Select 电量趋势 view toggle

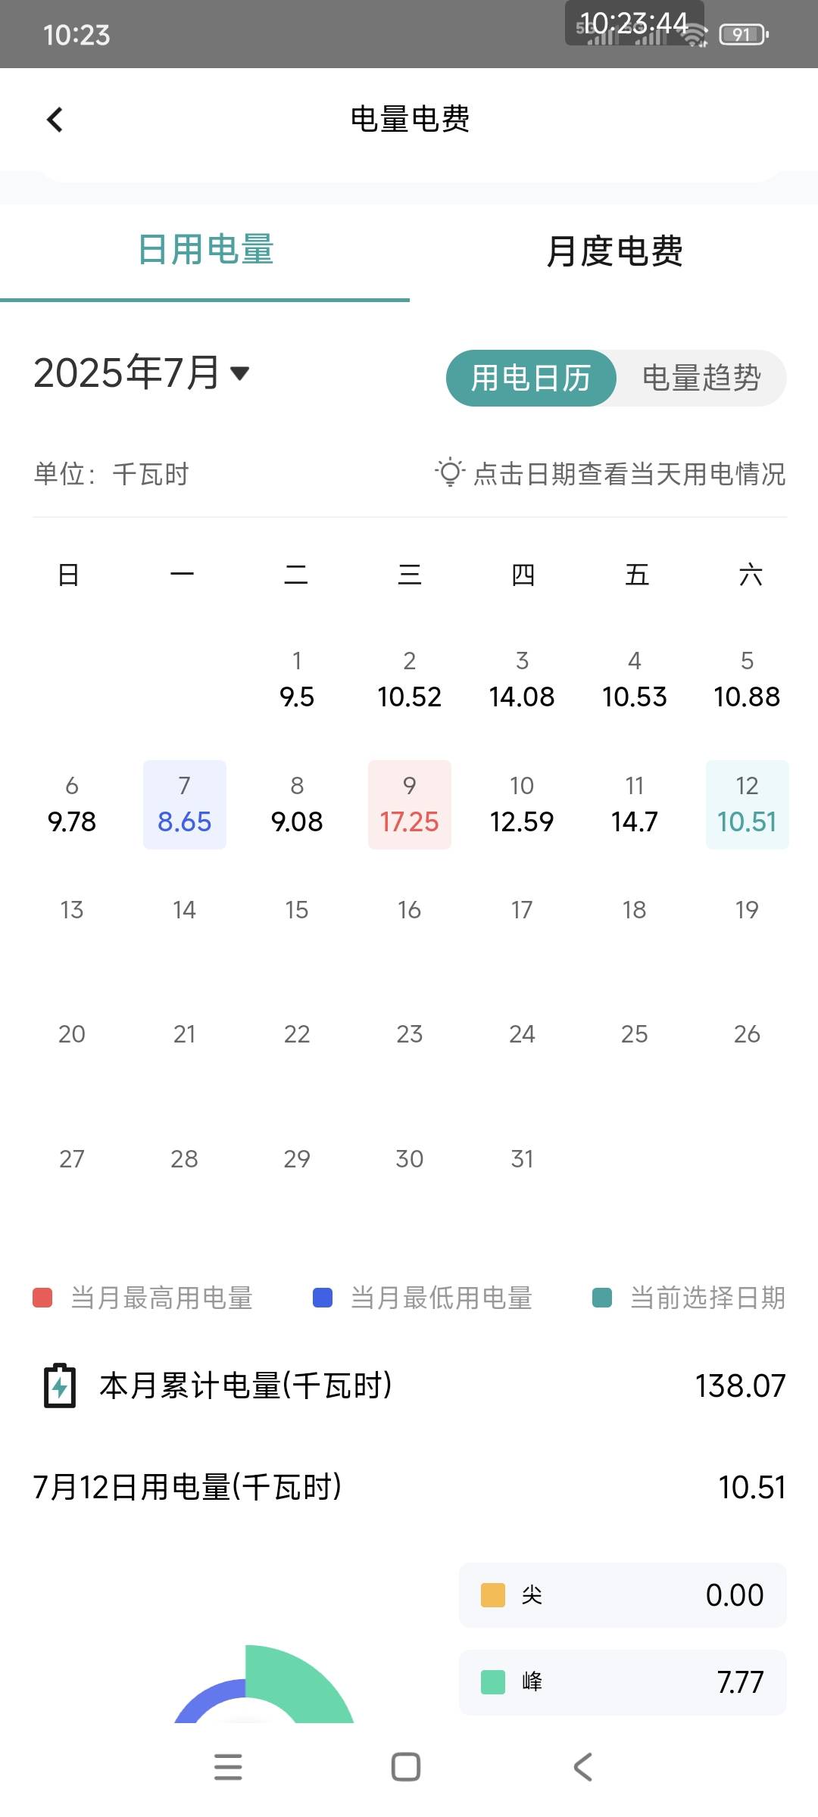point(701,378)
